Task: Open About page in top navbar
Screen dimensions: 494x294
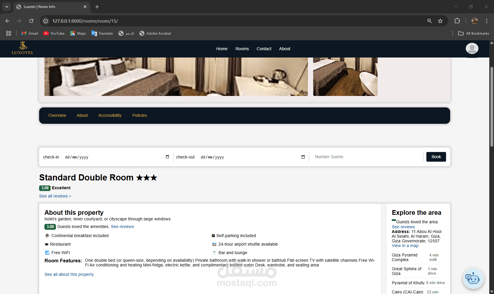Action: coord(284,49)
